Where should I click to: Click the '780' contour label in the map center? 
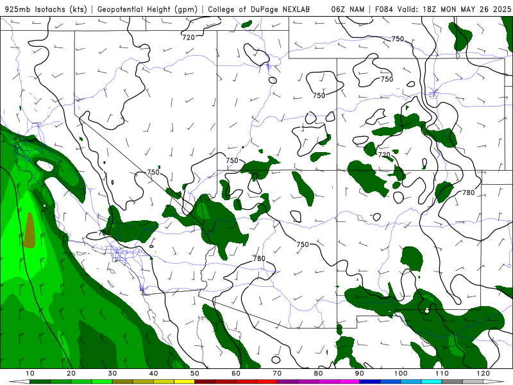click(259, 259)
